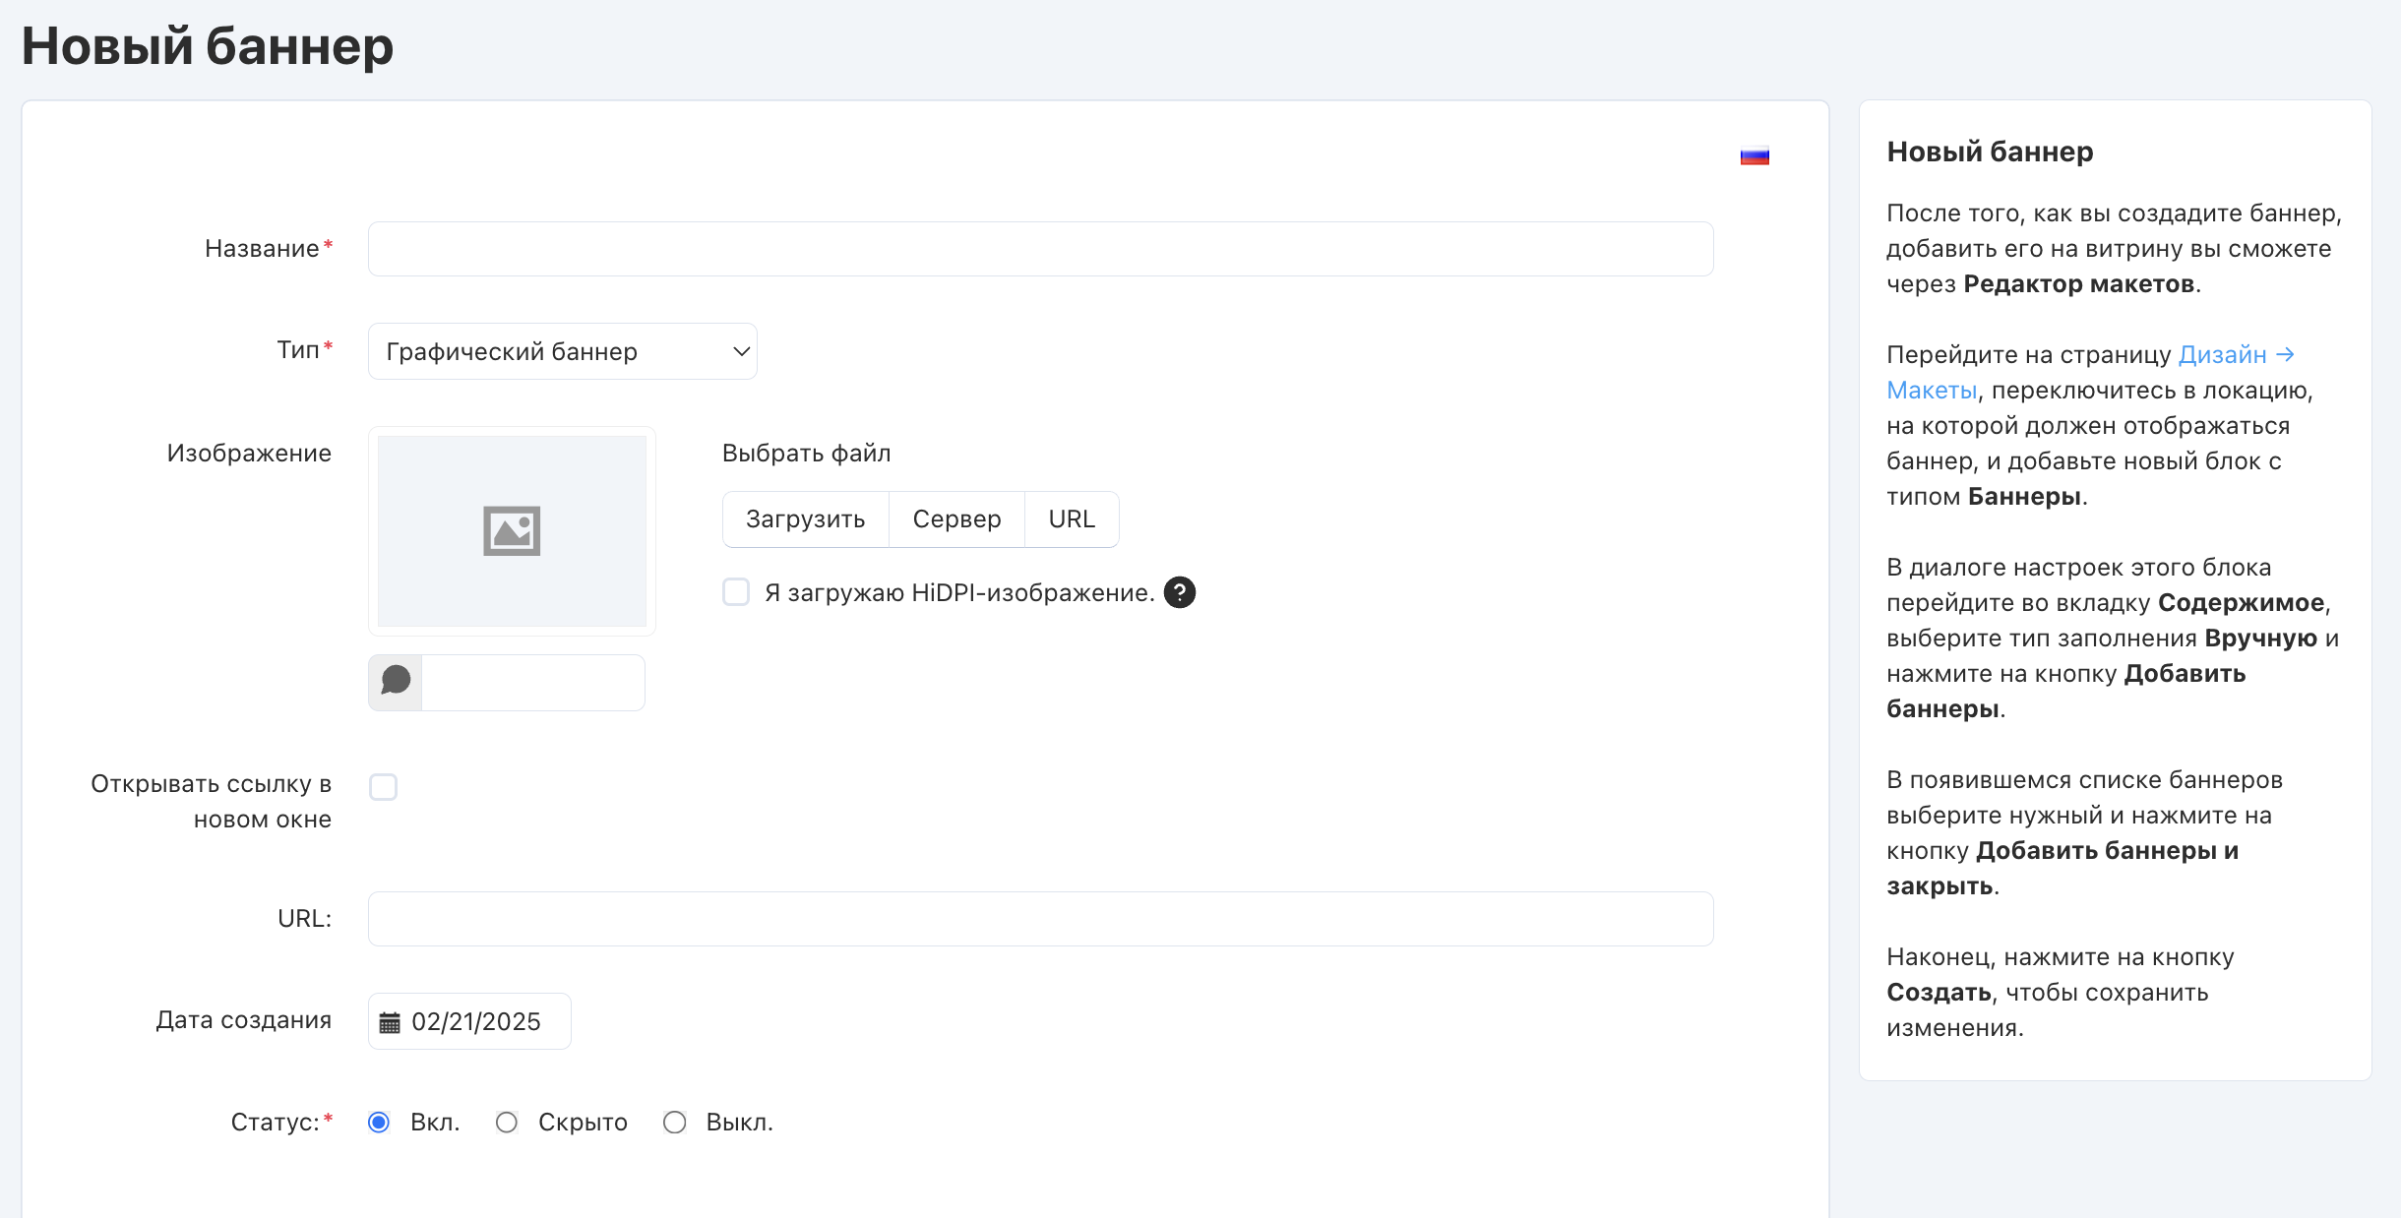This screenshot has height=1218, width=2401.
Task: Select the Выкл. status radio button
Action: (674, 1122)
